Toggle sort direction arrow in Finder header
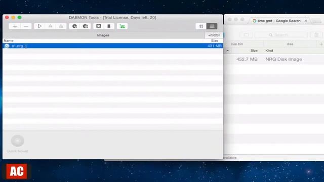Viewport: 324px width, 182px height. [227, 51]
